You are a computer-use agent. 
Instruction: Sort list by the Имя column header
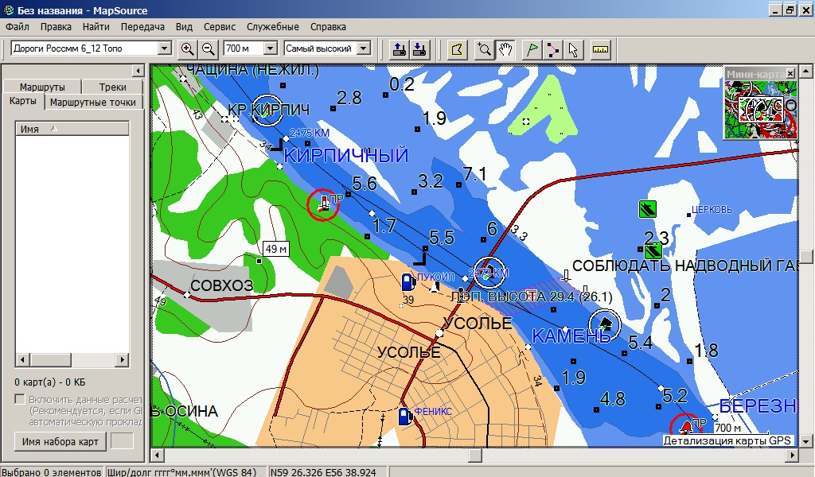(72, 129)
